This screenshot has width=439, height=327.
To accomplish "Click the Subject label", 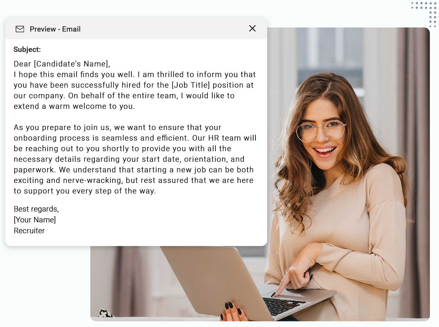I will 27,49.
